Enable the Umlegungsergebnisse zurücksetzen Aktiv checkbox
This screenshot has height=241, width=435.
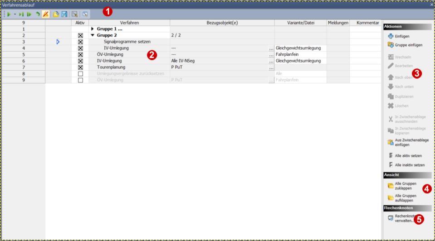coord(80,73)
